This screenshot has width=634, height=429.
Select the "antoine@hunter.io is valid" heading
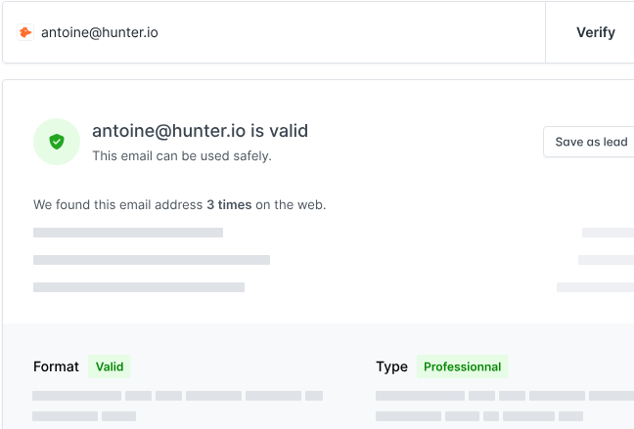point(201,131)
